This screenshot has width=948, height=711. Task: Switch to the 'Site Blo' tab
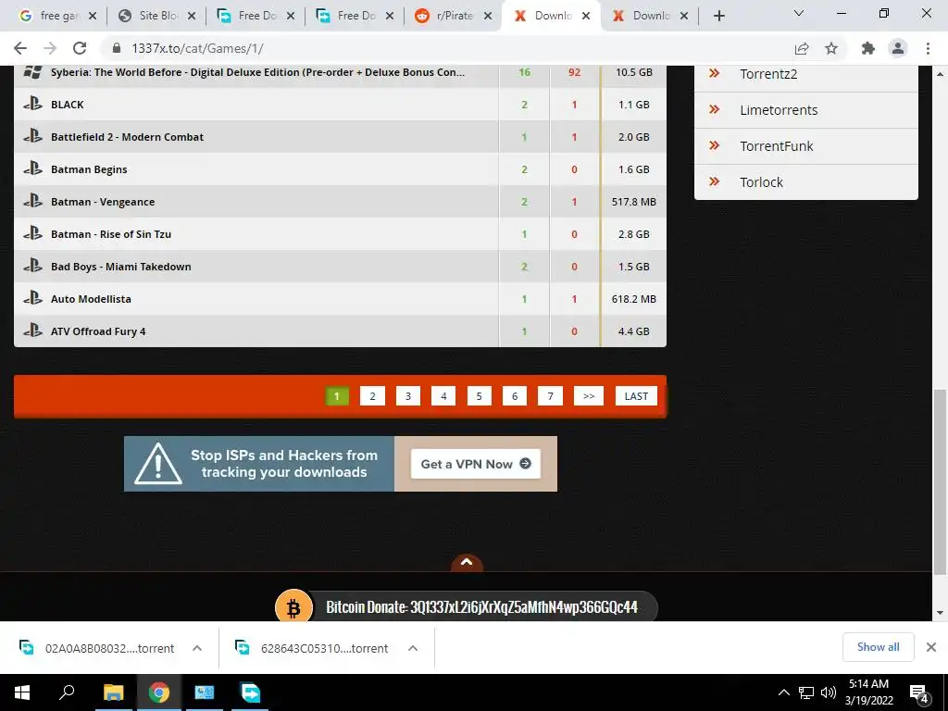pos(151,16)
